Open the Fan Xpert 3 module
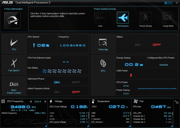This screenshot has height=128, width=180. point(14,65)
